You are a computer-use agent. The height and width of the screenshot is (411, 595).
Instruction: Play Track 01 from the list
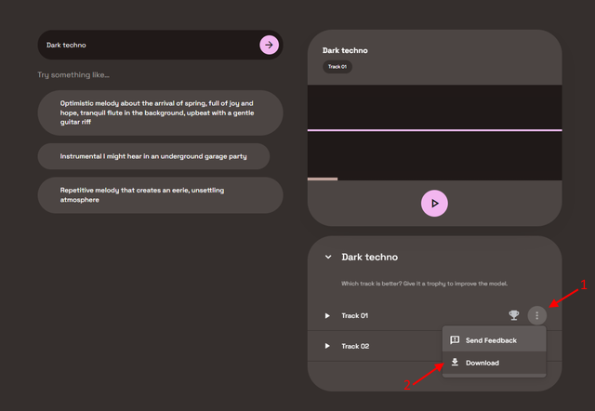(327, 316)
